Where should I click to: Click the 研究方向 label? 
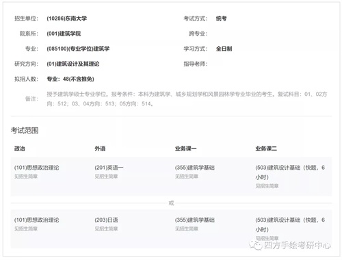[26, 64]
